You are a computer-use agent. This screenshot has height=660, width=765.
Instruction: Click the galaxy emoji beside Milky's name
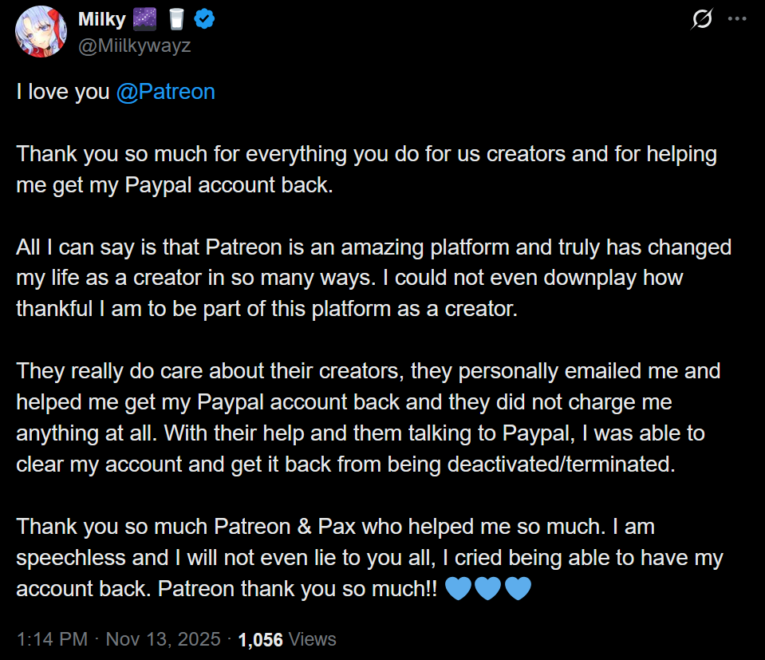point(145,19)
